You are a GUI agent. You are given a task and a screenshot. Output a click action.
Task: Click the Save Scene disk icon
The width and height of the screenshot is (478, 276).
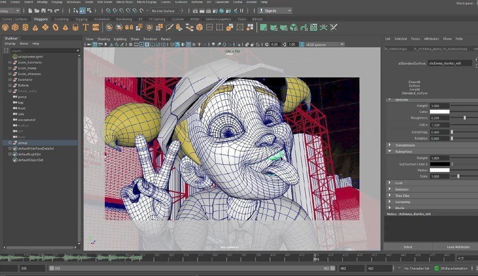click(44, 11)
